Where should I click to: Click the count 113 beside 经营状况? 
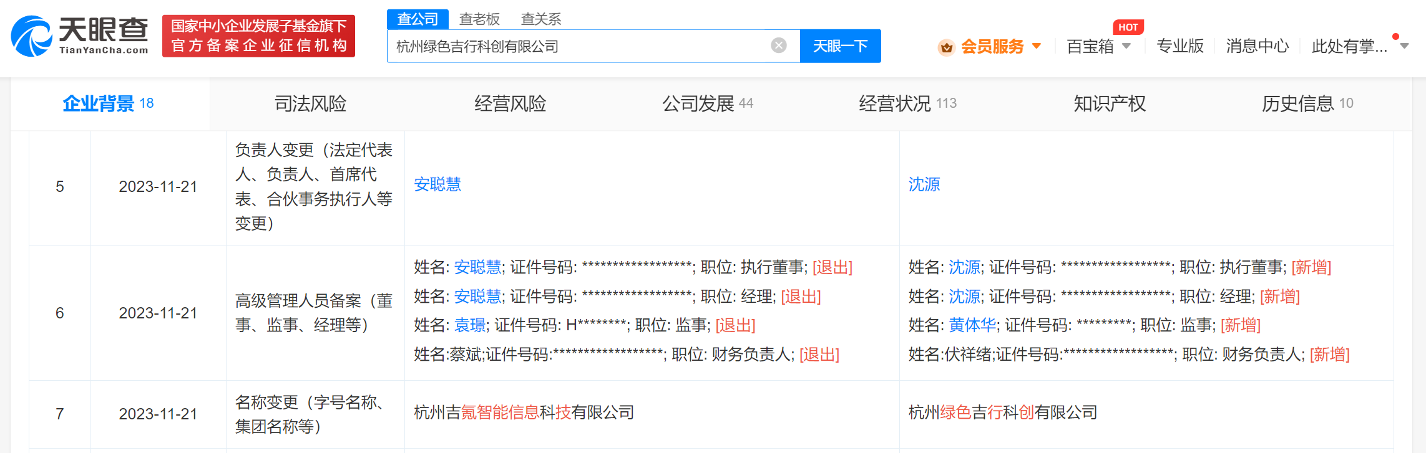coord(946,103)
